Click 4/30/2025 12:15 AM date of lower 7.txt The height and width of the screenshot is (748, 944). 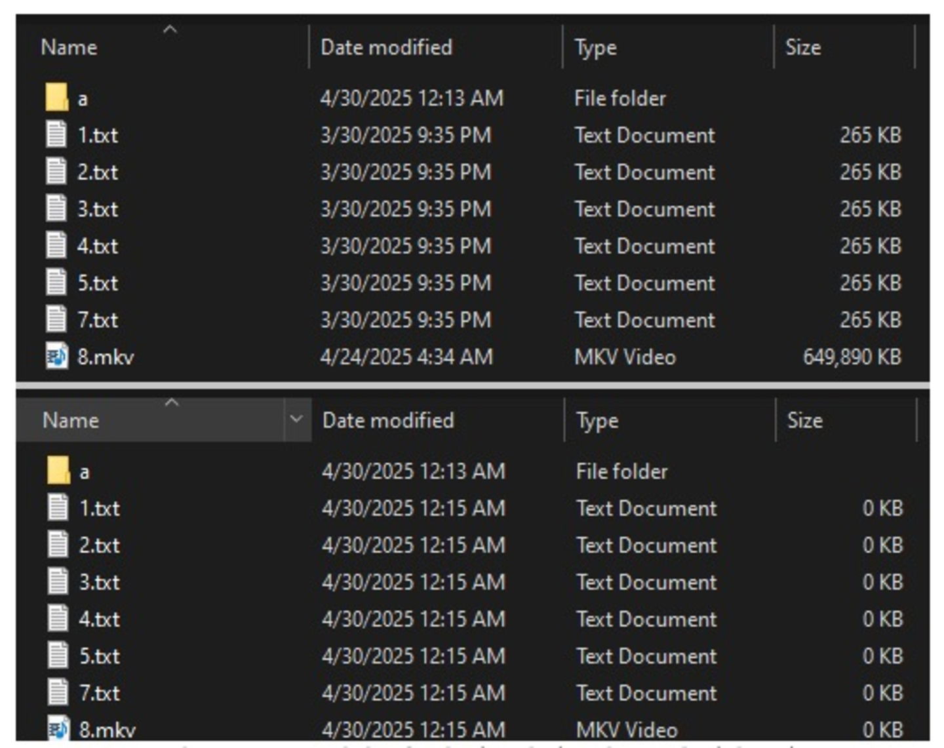pyautogui.click(x=414, y=693)
